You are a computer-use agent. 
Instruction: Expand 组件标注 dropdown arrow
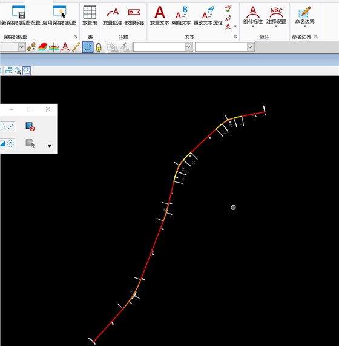coord(253,27)
